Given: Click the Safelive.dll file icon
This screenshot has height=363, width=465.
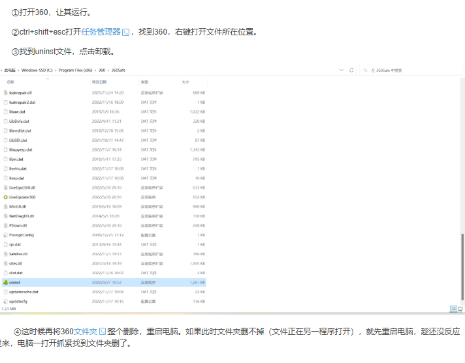Looking at the screenshot, I should point(5,254).
